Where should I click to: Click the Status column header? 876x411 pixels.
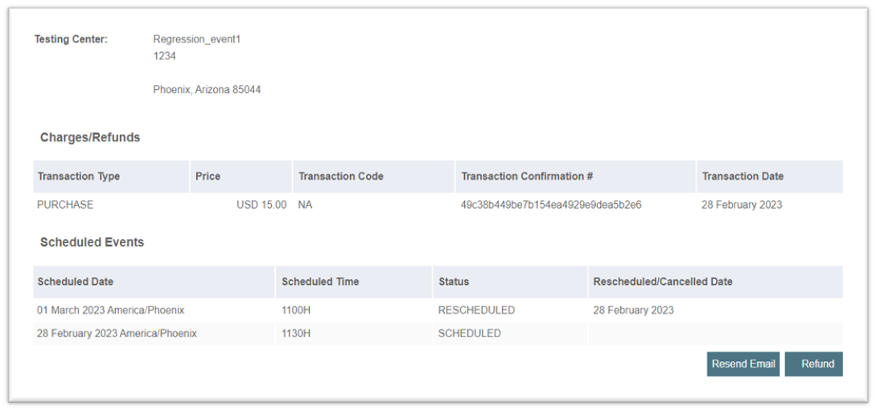[454, 282]
